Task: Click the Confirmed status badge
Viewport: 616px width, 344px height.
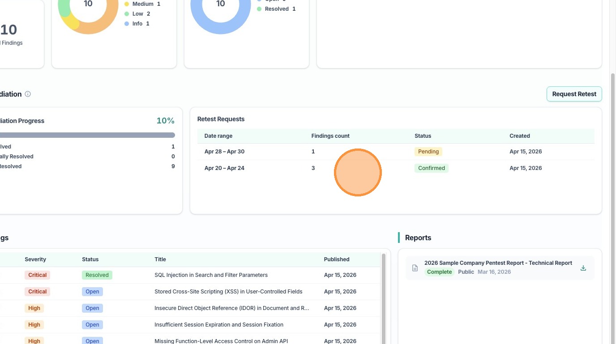Action: pyautogui.click(x=431, y=168)
